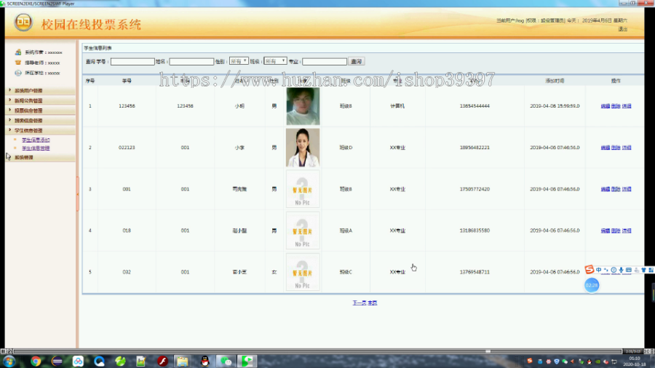The width and height of the screenshot is (655, 368).
Task: Click the Sogou input method S logo
Action: pos(589,270)
